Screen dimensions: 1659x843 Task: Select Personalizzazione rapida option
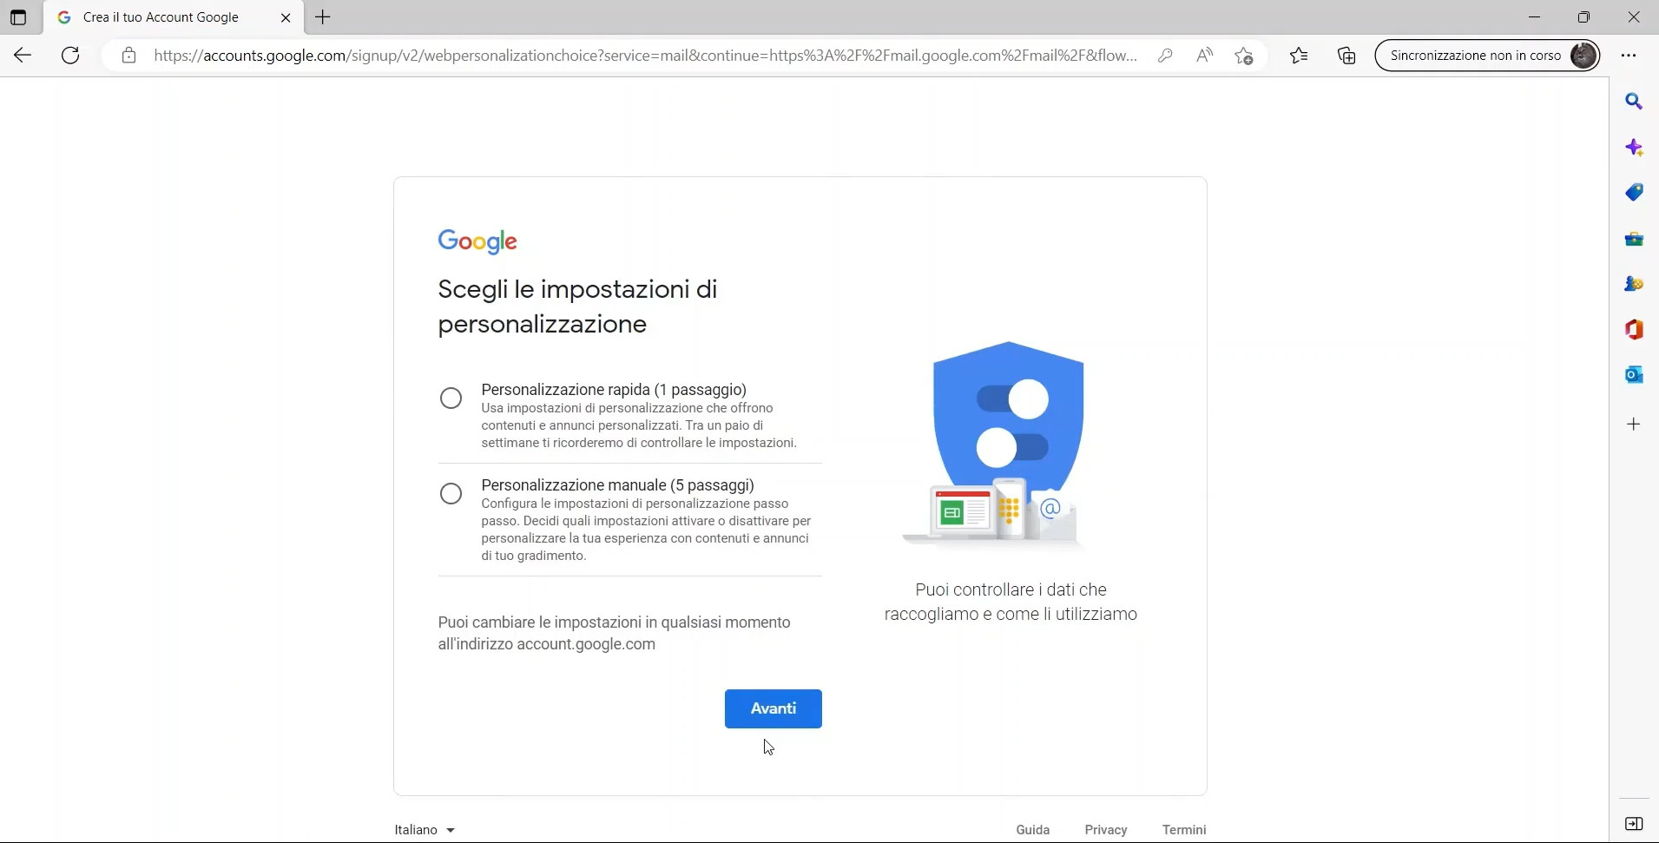(x=451, y=398)
